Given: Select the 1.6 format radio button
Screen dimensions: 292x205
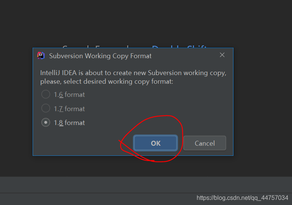Looking at the screenshot, I should click(45, 94).
